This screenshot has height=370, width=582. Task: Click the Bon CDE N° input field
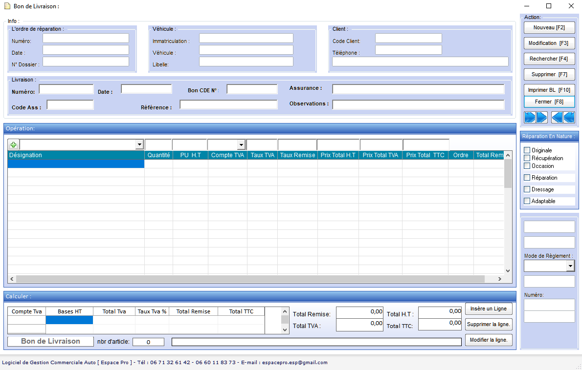click(x=252, y=89)
